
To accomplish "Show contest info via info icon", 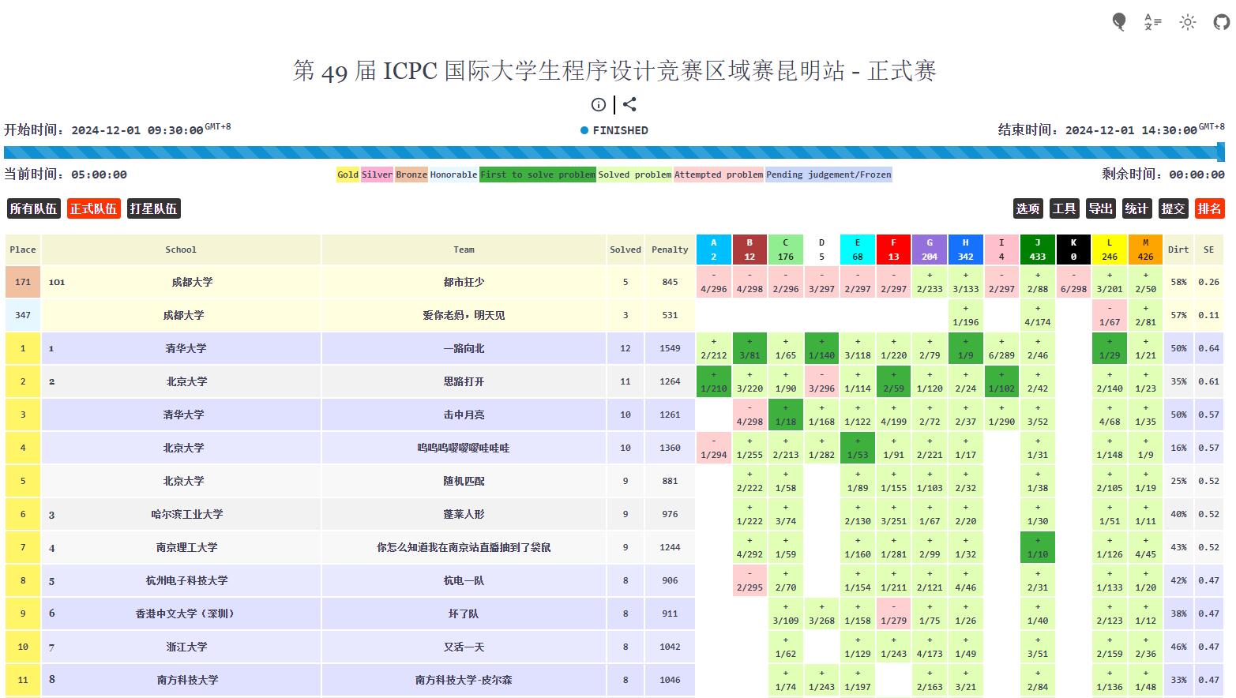I will click(599, 104).
